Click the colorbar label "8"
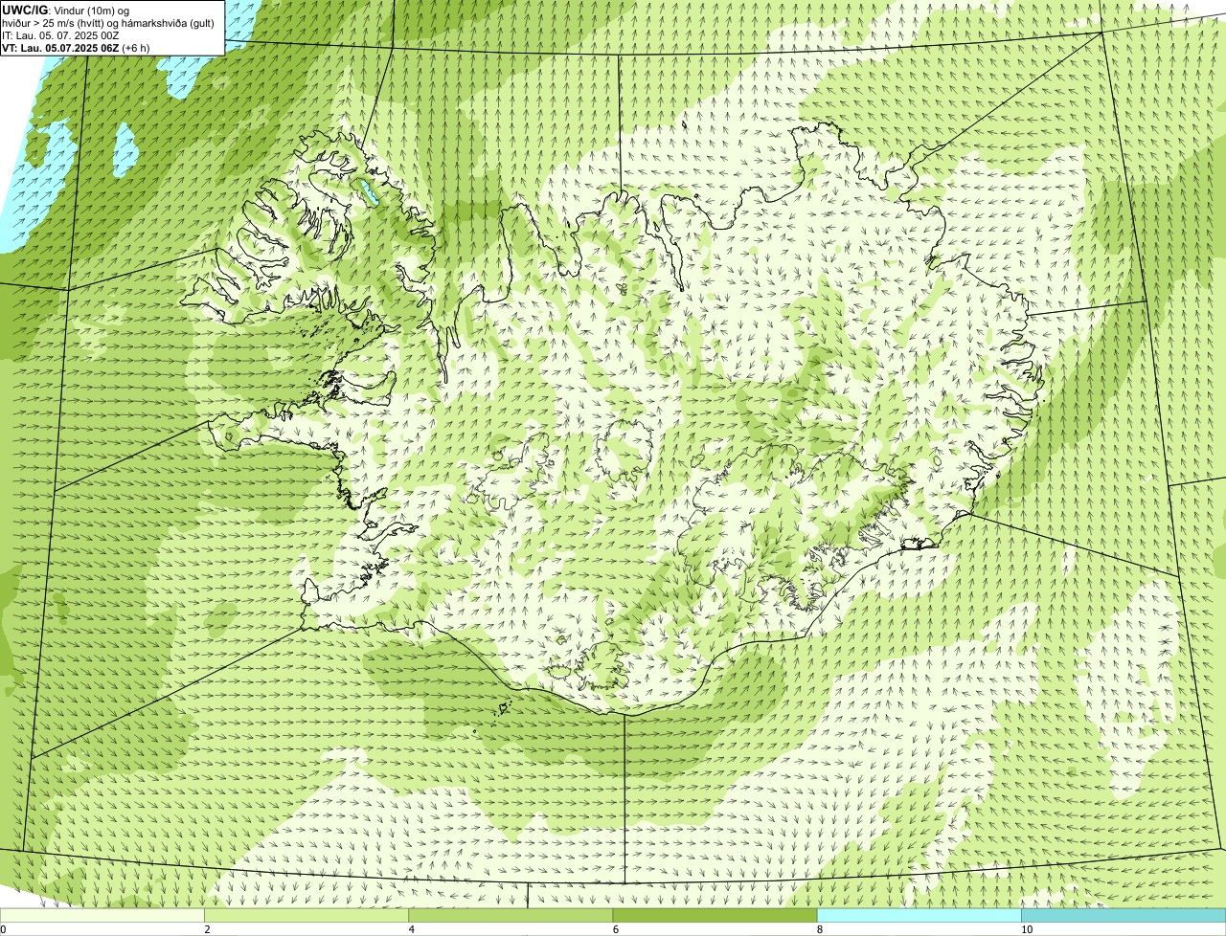Image resolution: width=1226 pixels, height=936 pixels. 819,929
